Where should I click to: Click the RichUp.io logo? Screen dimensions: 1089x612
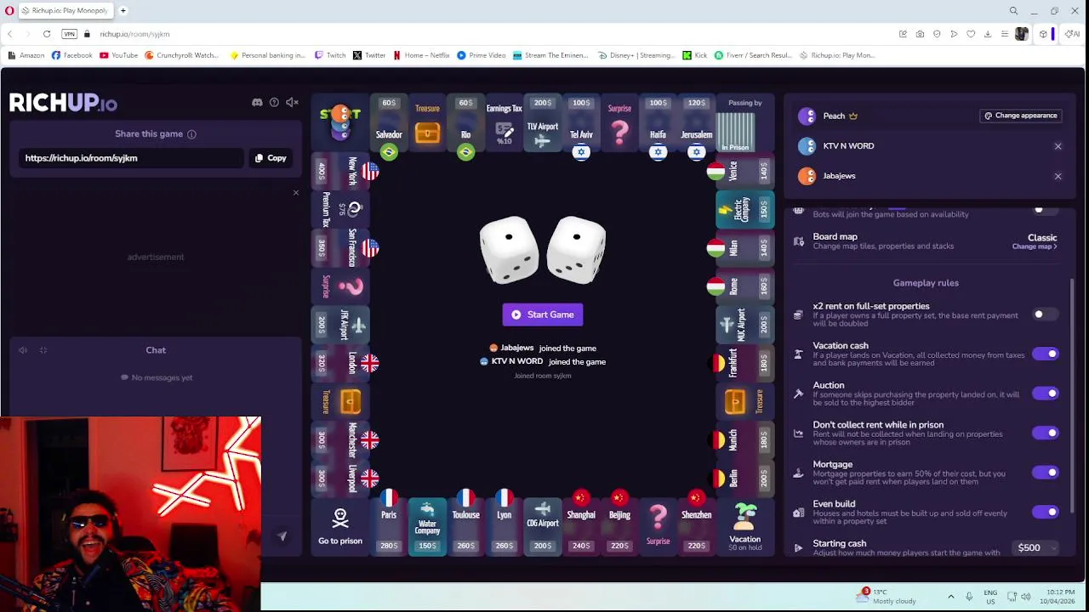coord(63,103)
